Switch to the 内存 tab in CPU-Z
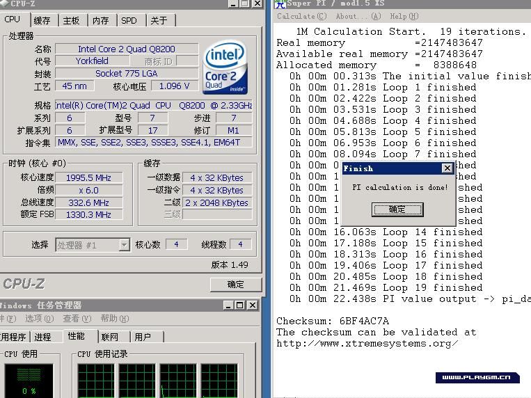This screenshot has width=531, height=398. pos(100,20)
